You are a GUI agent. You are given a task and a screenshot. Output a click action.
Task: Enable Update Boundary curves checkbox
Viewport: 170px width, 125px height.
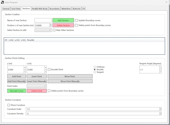click(76, 20)
